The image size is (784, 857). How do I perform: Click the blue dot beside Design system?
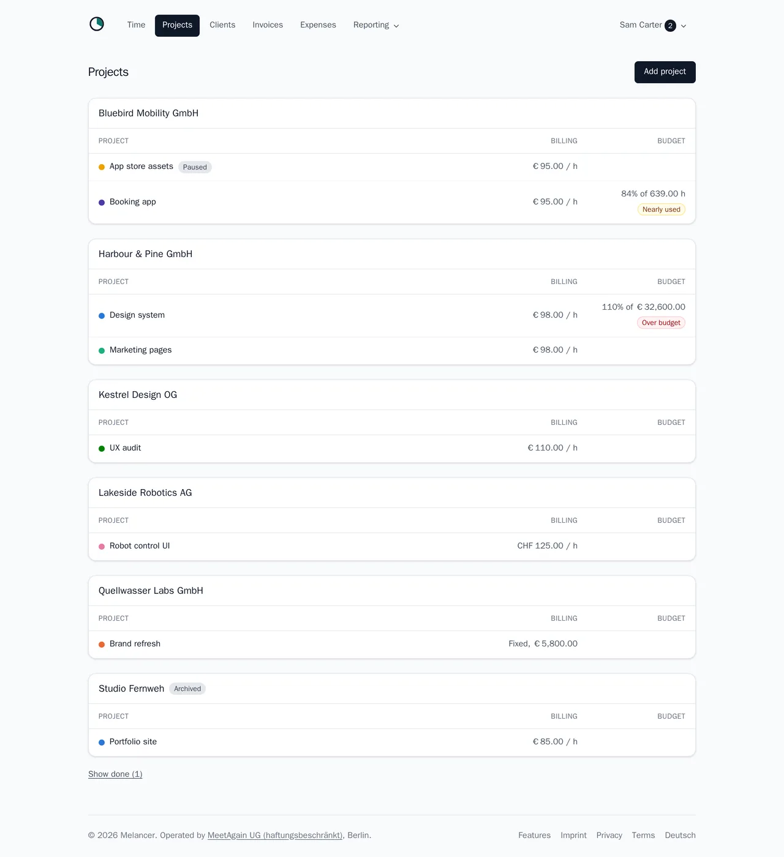[102, 316]
